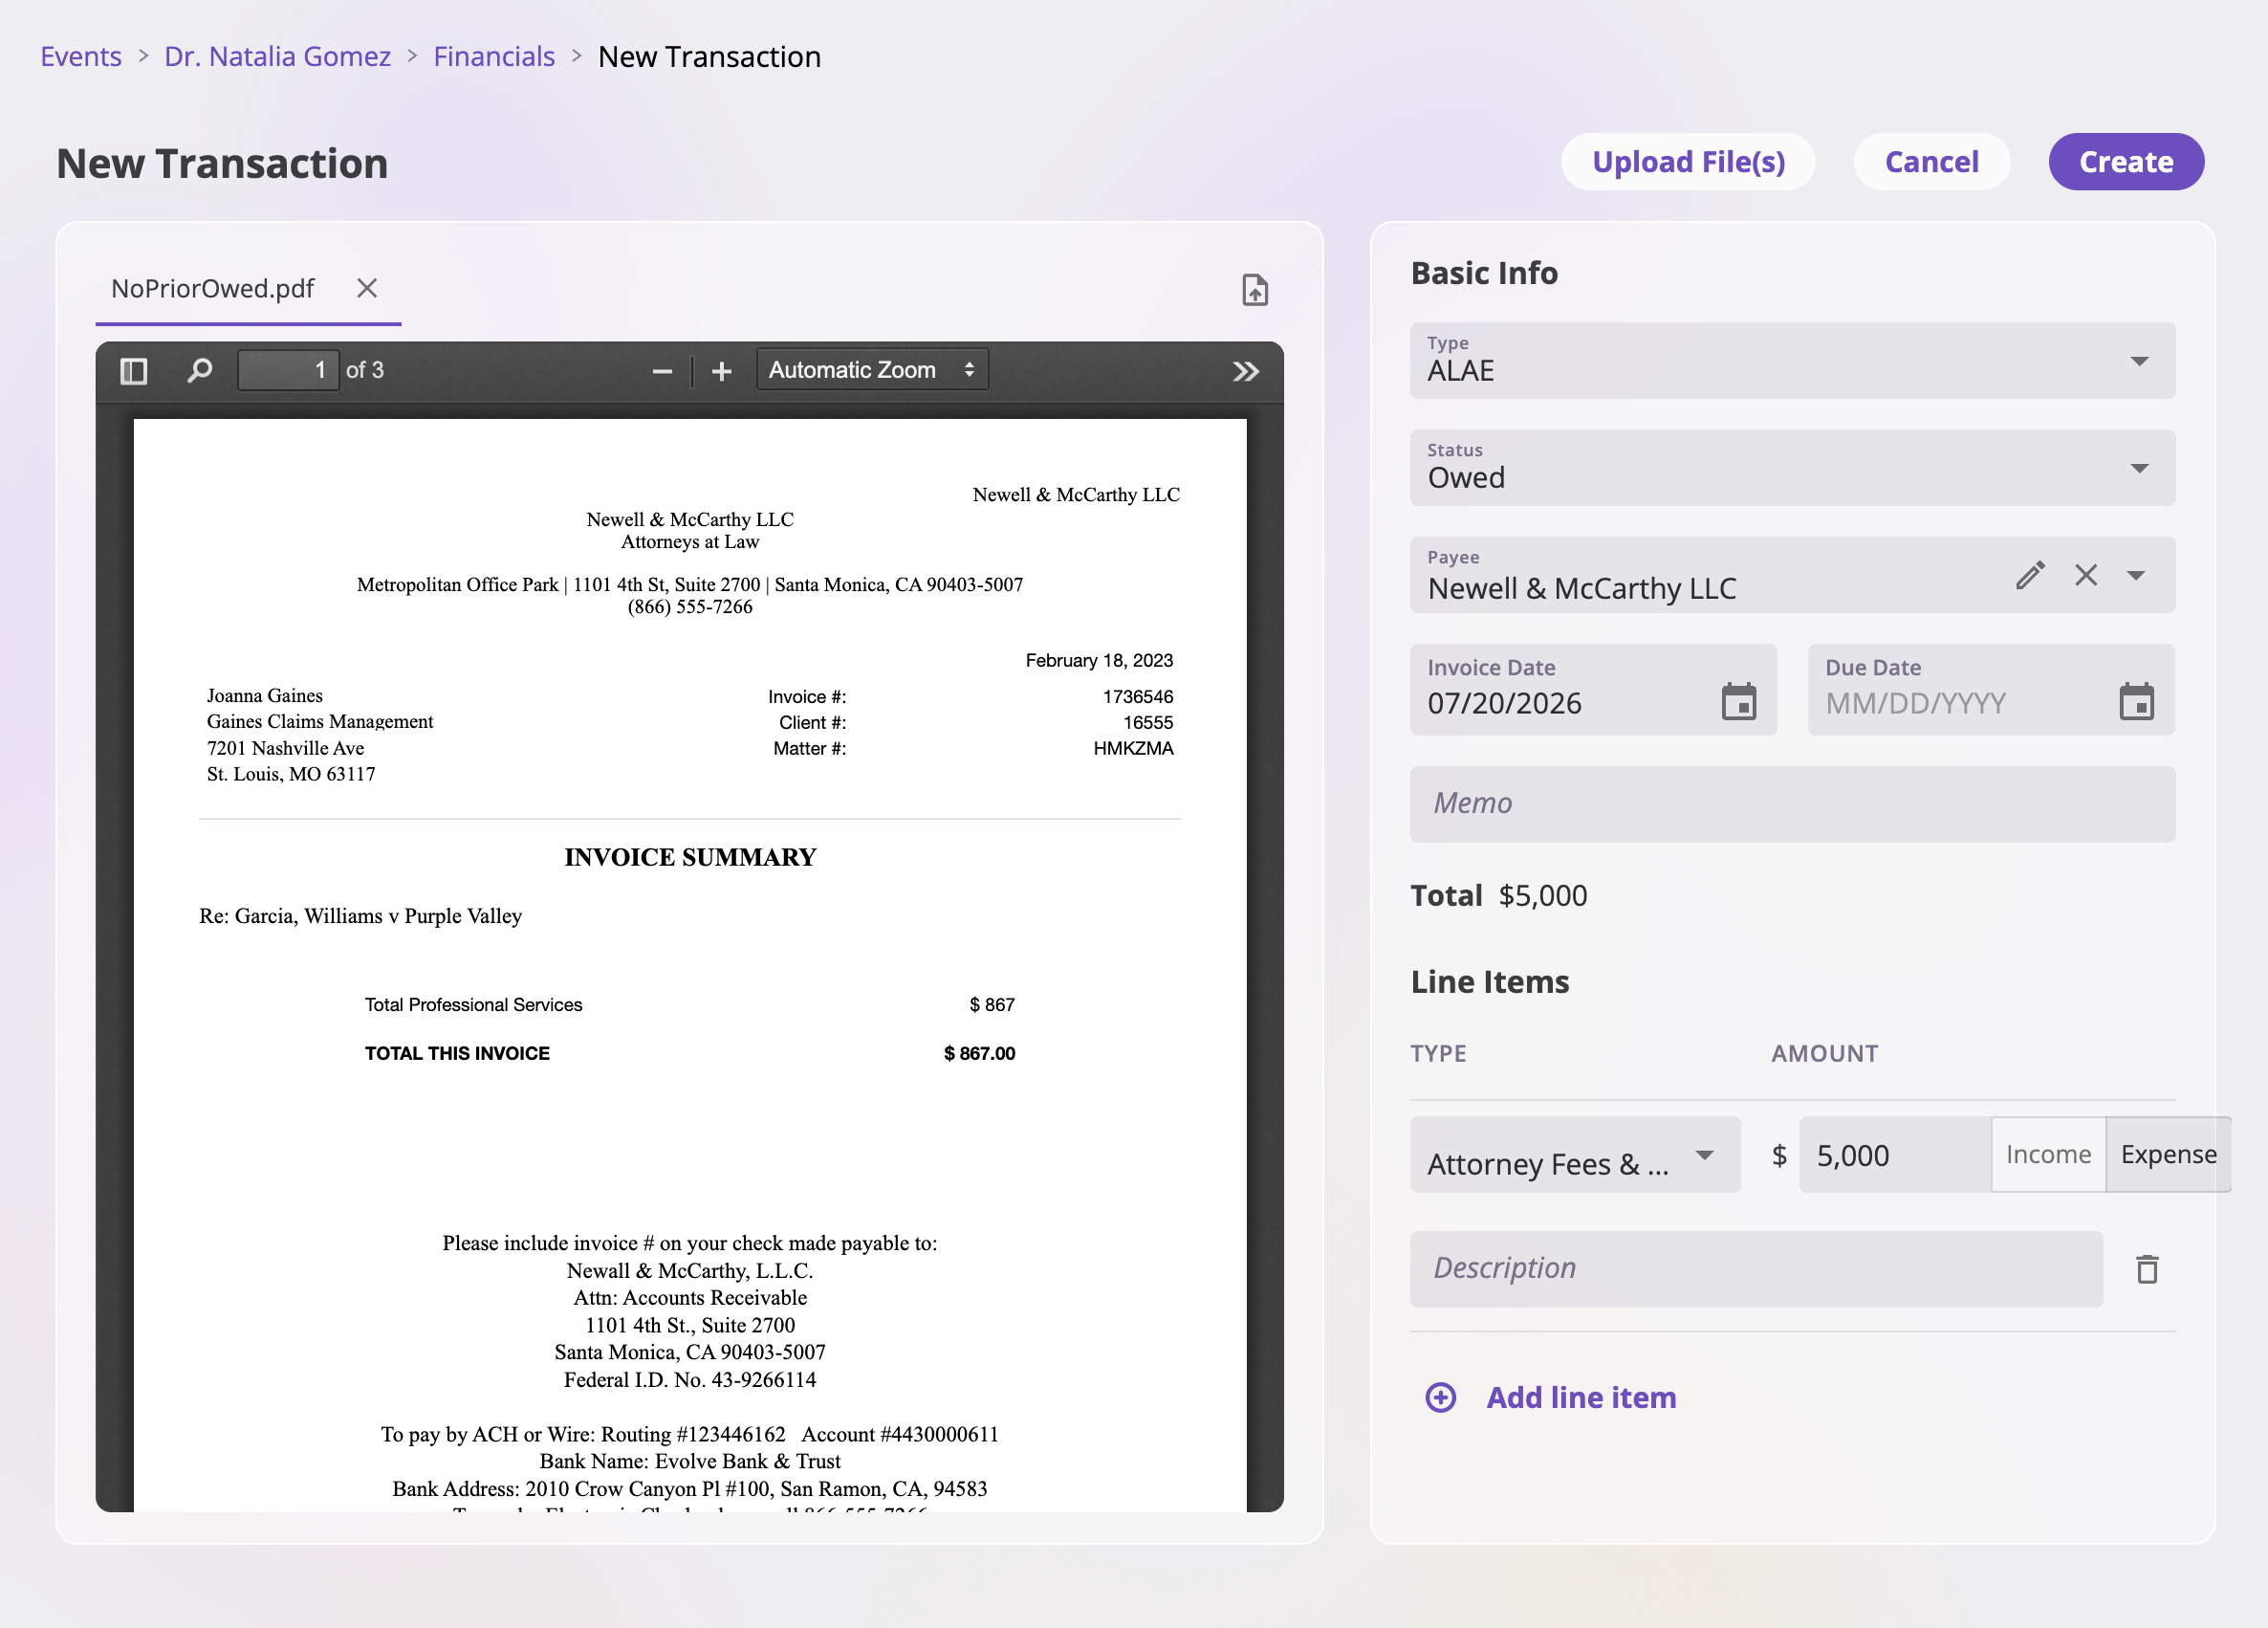Click the plus circle icon to add line

[x=1441, y=1397]
